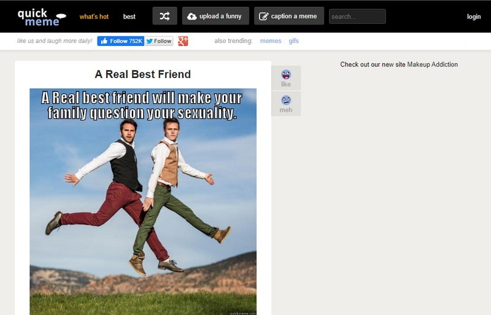Image resolution: width=491 pixels, height=315 pixels.
Task: Click the caption a meme button
Action: coord(288,17)
